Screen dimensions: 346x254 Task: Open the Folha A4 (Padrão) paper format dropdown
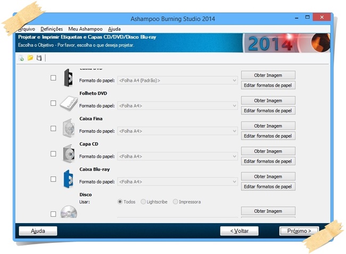coord(178,80)
